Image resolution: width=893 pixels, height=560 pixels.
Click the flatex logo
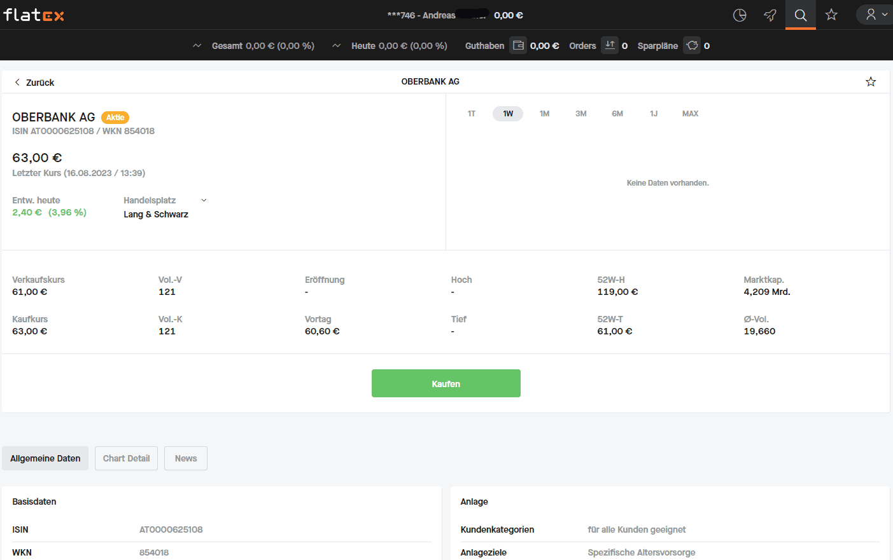coord(34,15)
